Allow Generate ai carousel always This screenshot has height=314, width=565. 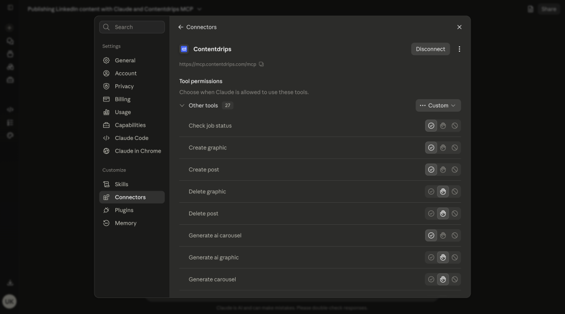point(431,235)
